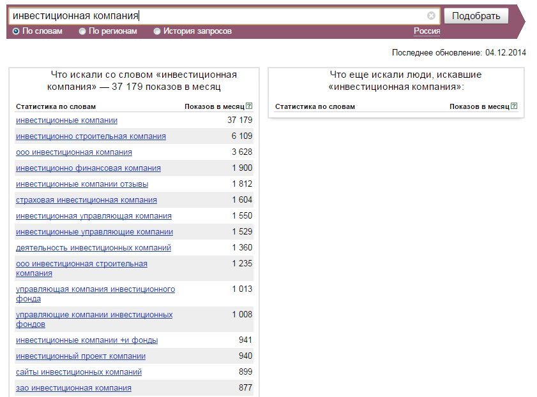Click the count 1 604
537x397 pixels.
242,199
